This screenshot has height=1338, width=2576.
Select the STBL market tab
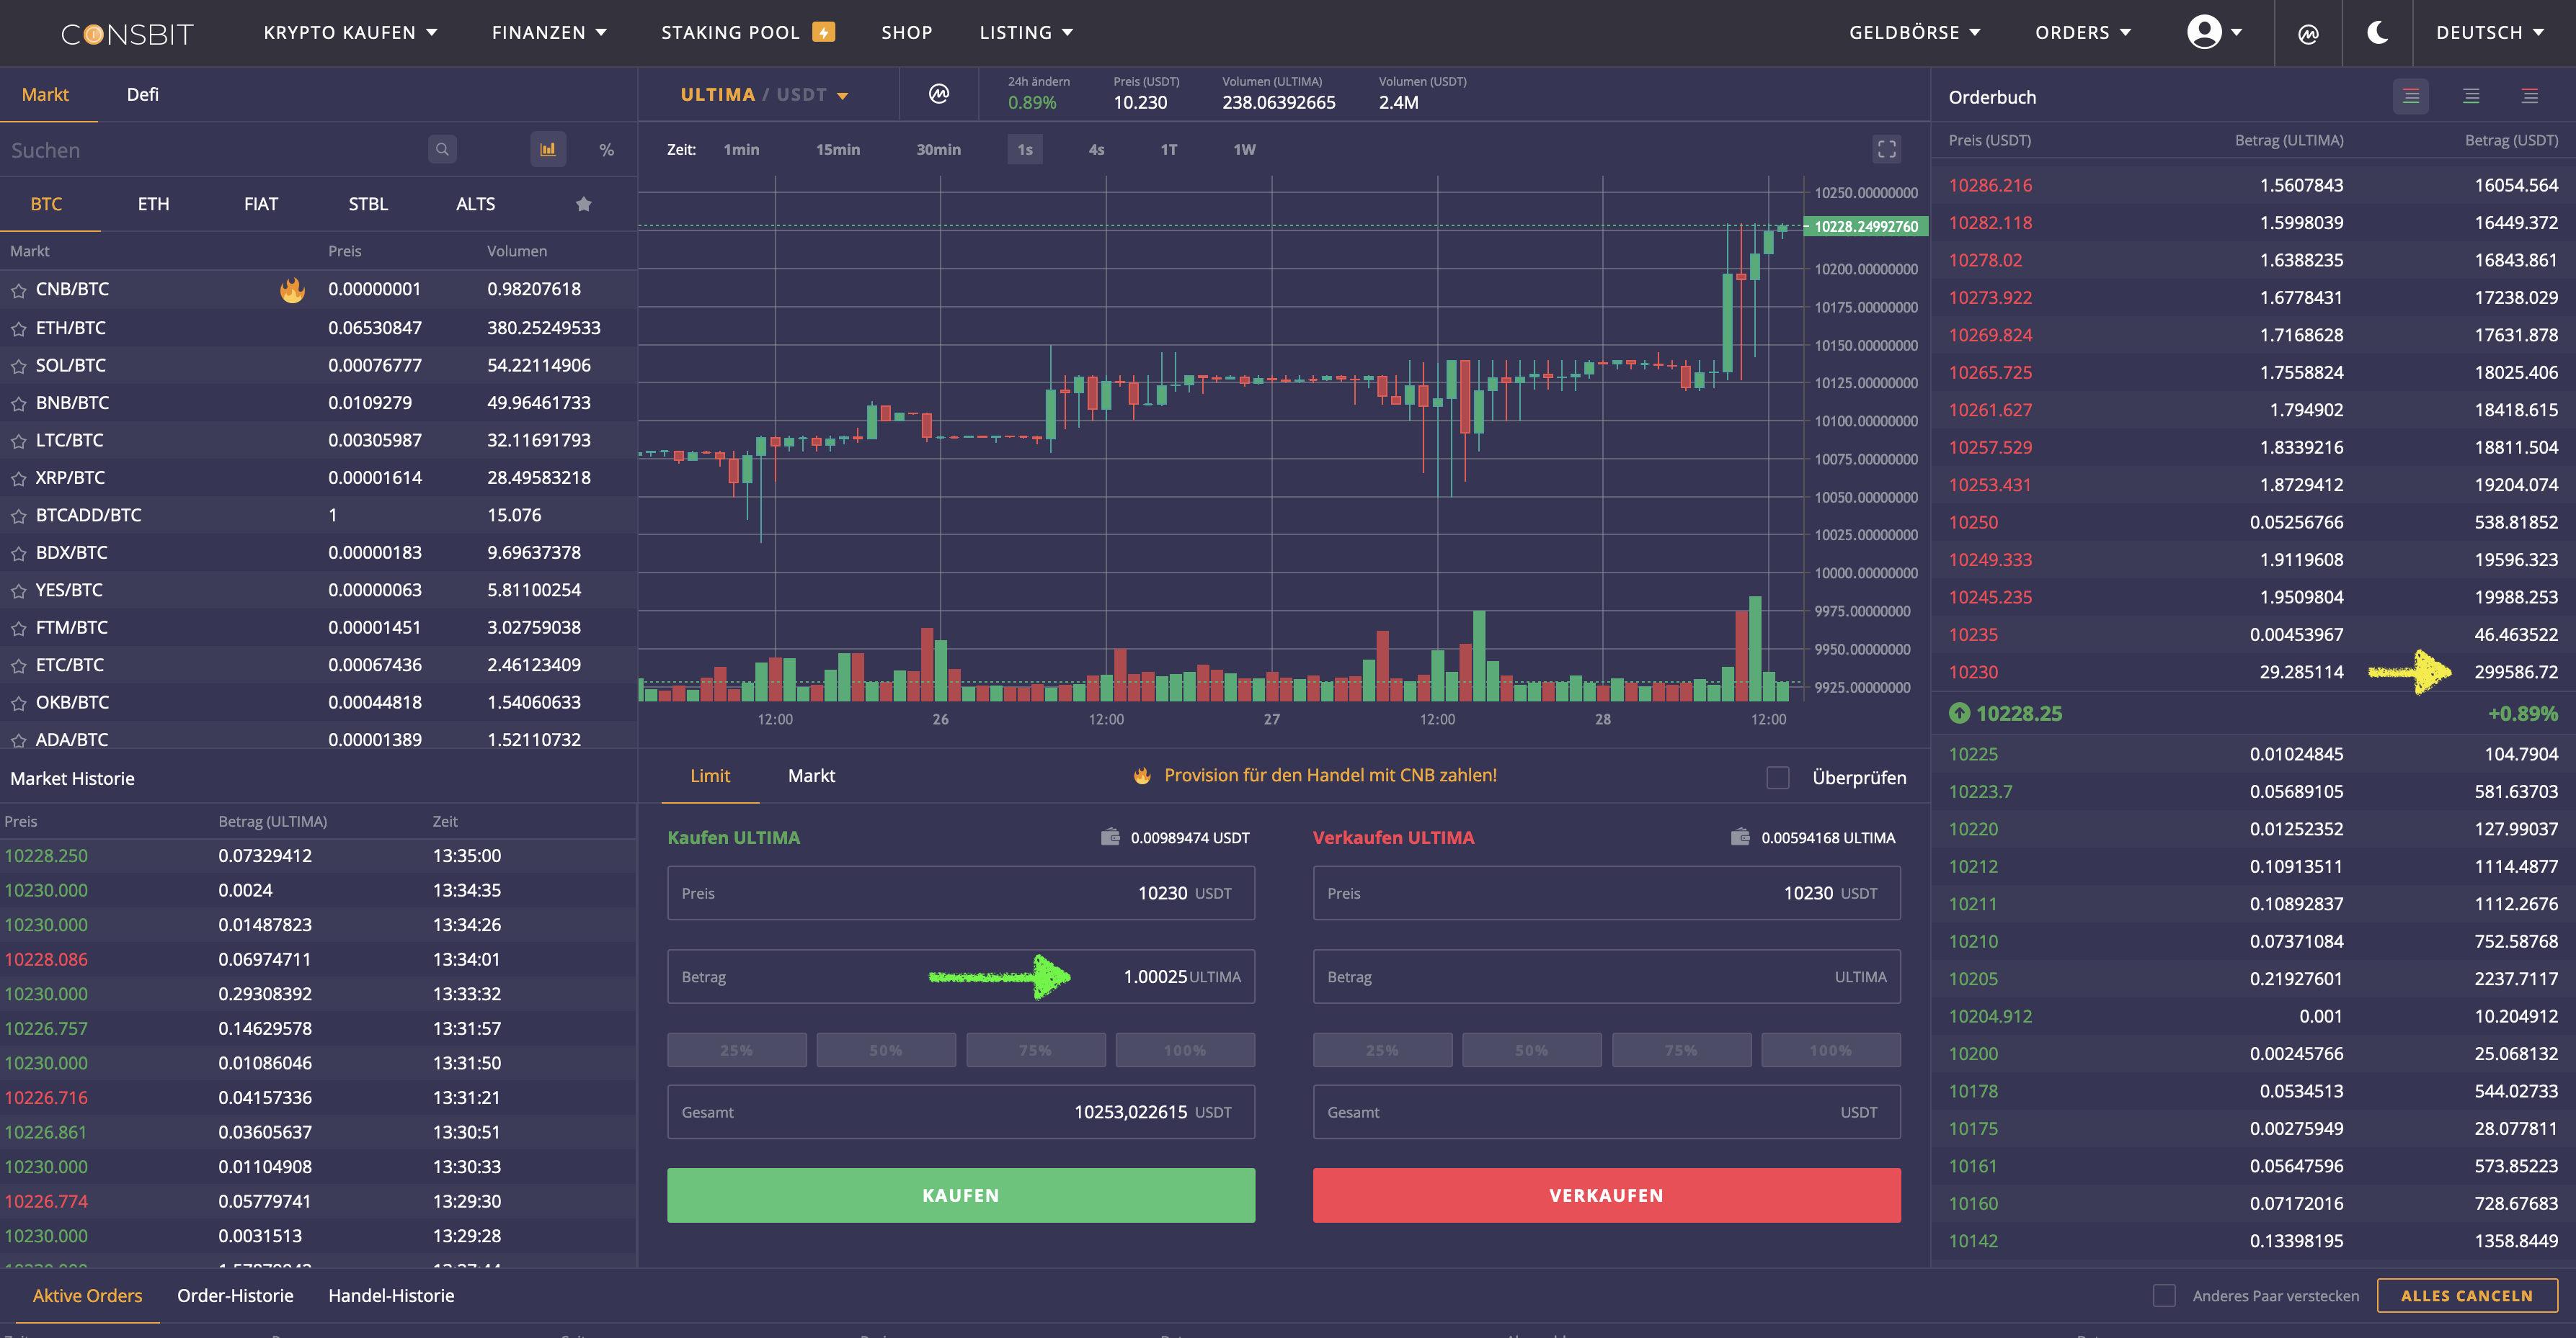[x=368, y=204]
